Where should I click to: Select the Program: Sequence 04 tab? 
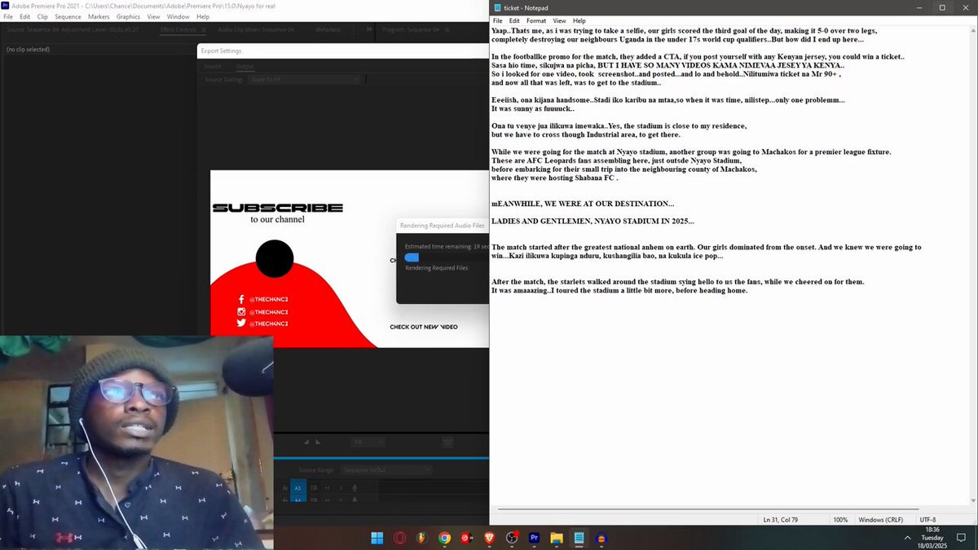point(411,29)
